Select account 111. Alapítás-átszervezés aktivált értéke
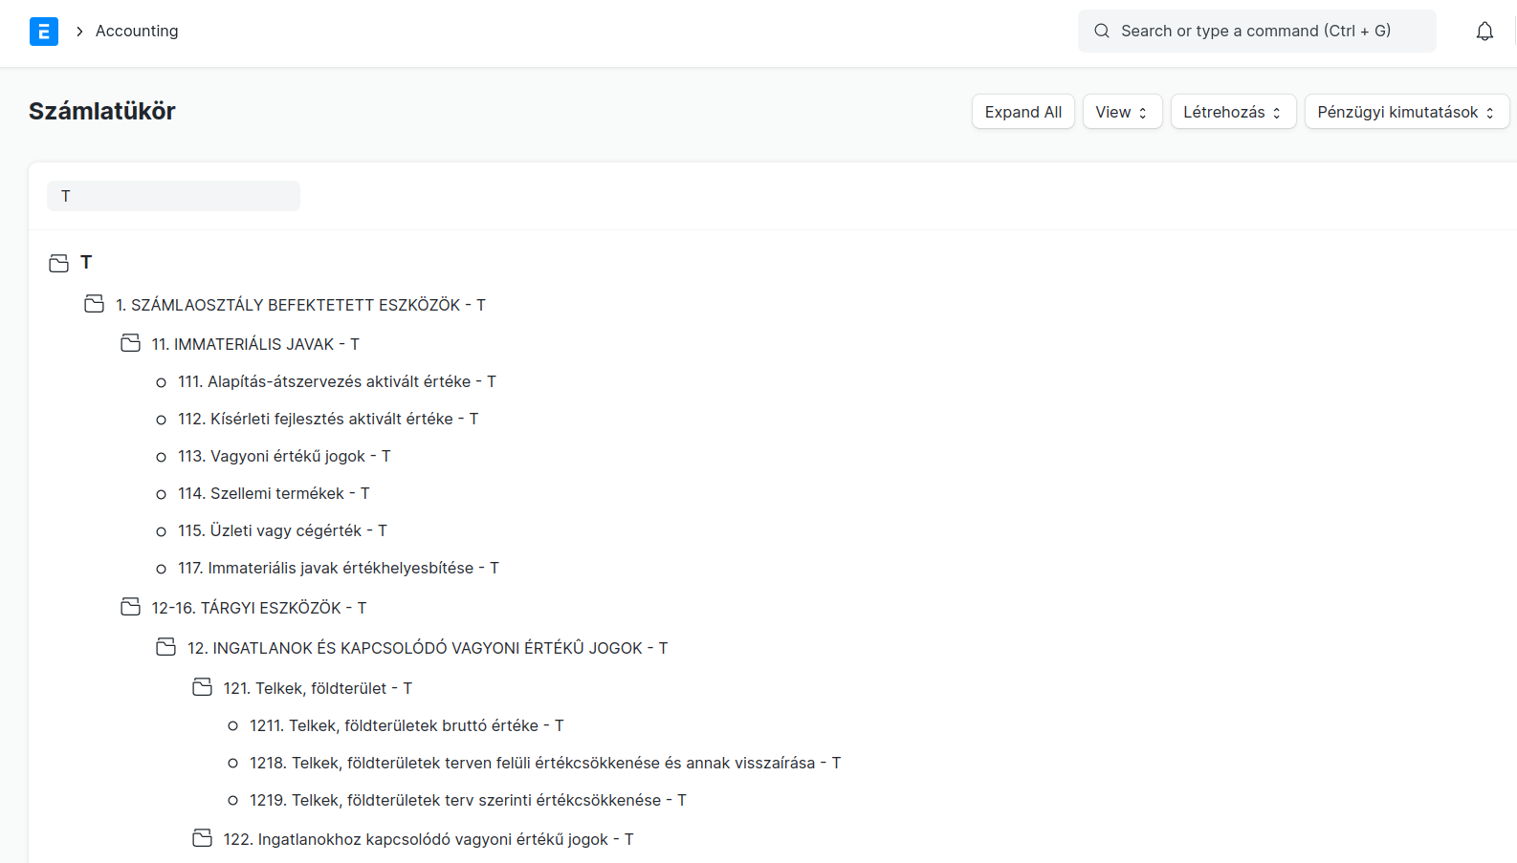1517x863 pixels. coord(337,381)
